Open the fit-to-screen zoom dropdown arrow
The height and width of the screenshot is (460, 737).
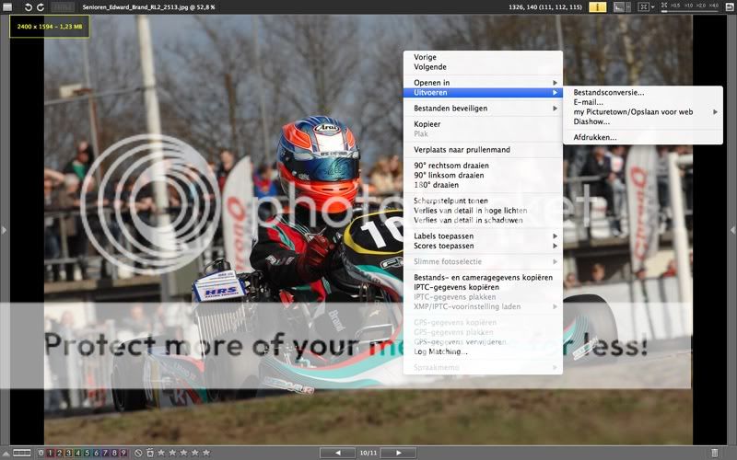[654, 6]
